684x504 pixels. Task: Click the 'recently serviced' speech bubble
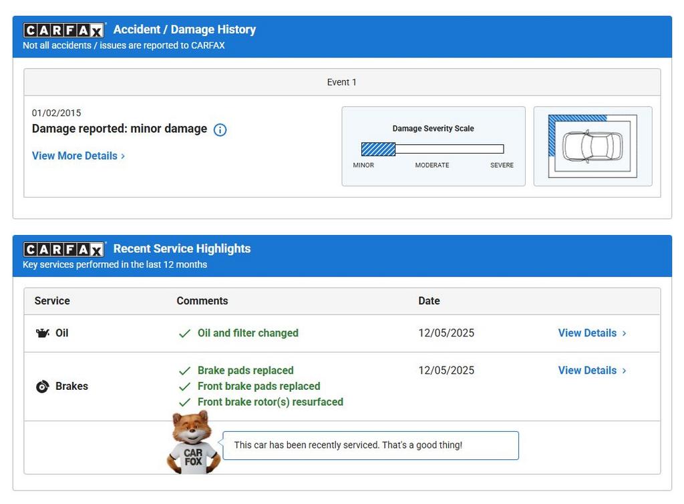(x=370, y=445)
